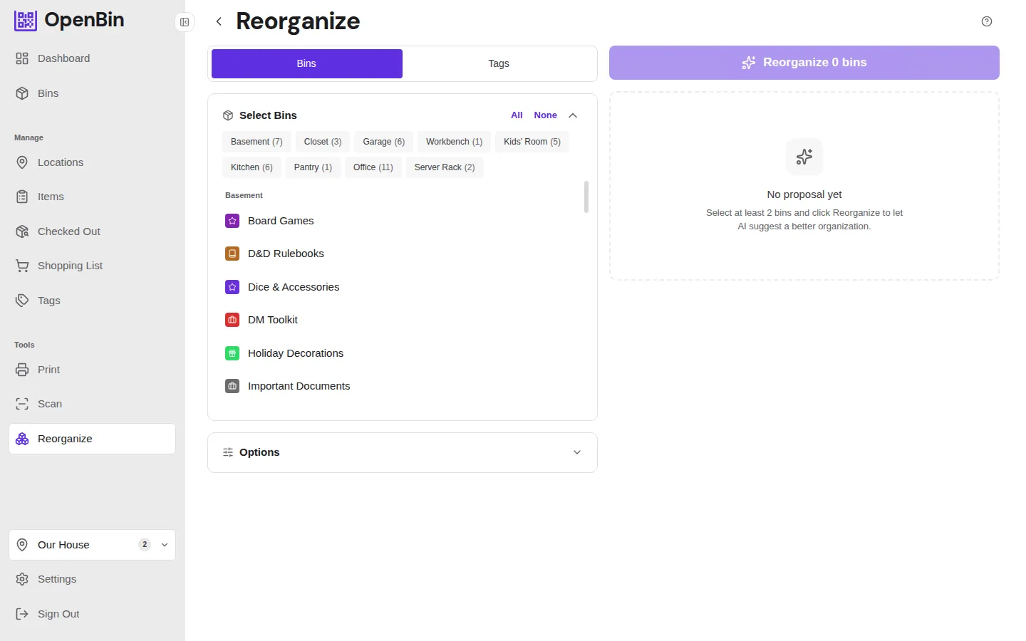The width and height of the screenshot is (1026, 641).
Task: Toggle the Workbench (1) location chip
Action: tap(454, 142)
